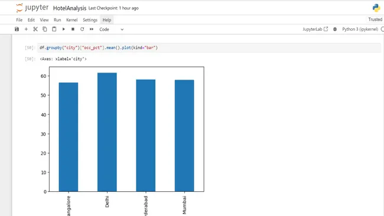Screen dimensions: 384x216
Task: Click the Jupyter logo
Action: coord(32,8)
